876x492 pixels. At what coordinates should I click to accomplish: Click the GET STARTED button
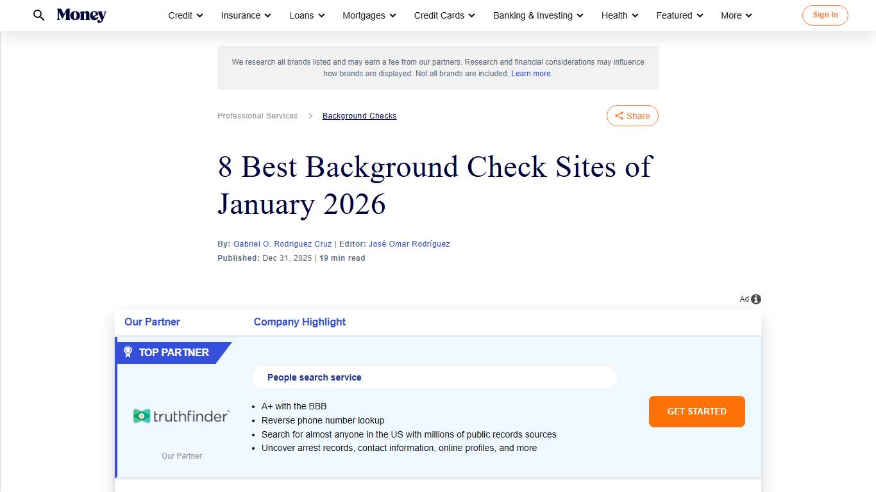tap(696, 411)
